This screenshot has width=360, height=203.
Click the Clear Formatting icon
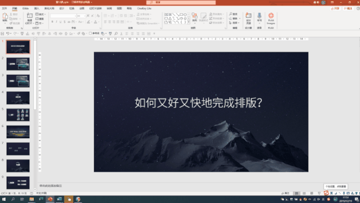coord(98,16)
